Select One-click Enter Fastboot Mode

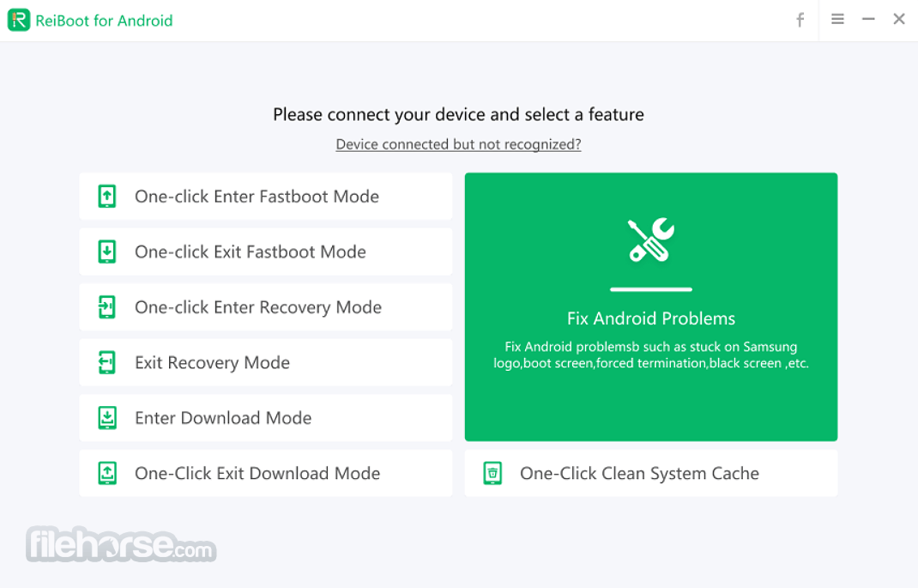(266, 197)
